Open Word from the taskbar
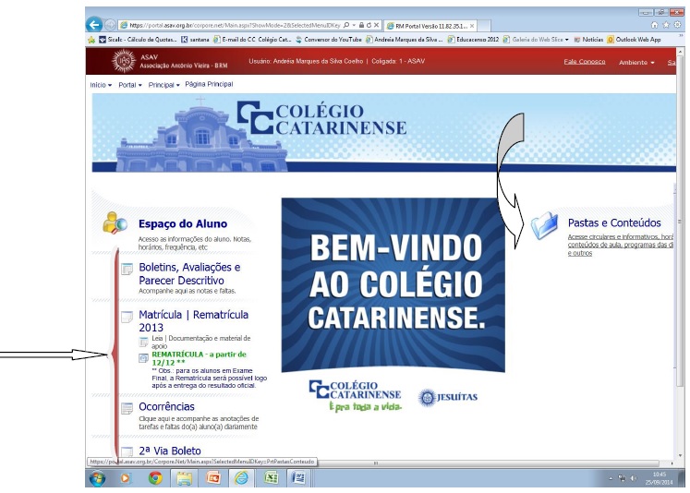690x493 pixels. (298, 478)
